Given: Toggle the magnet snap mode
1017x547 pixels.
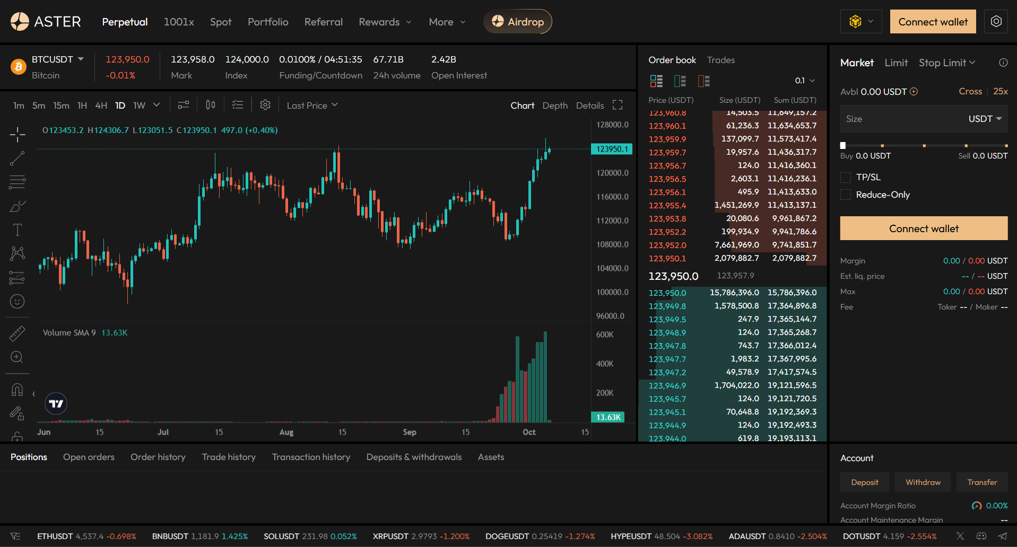Looking at the screenshot, I should tap(17, 390).
